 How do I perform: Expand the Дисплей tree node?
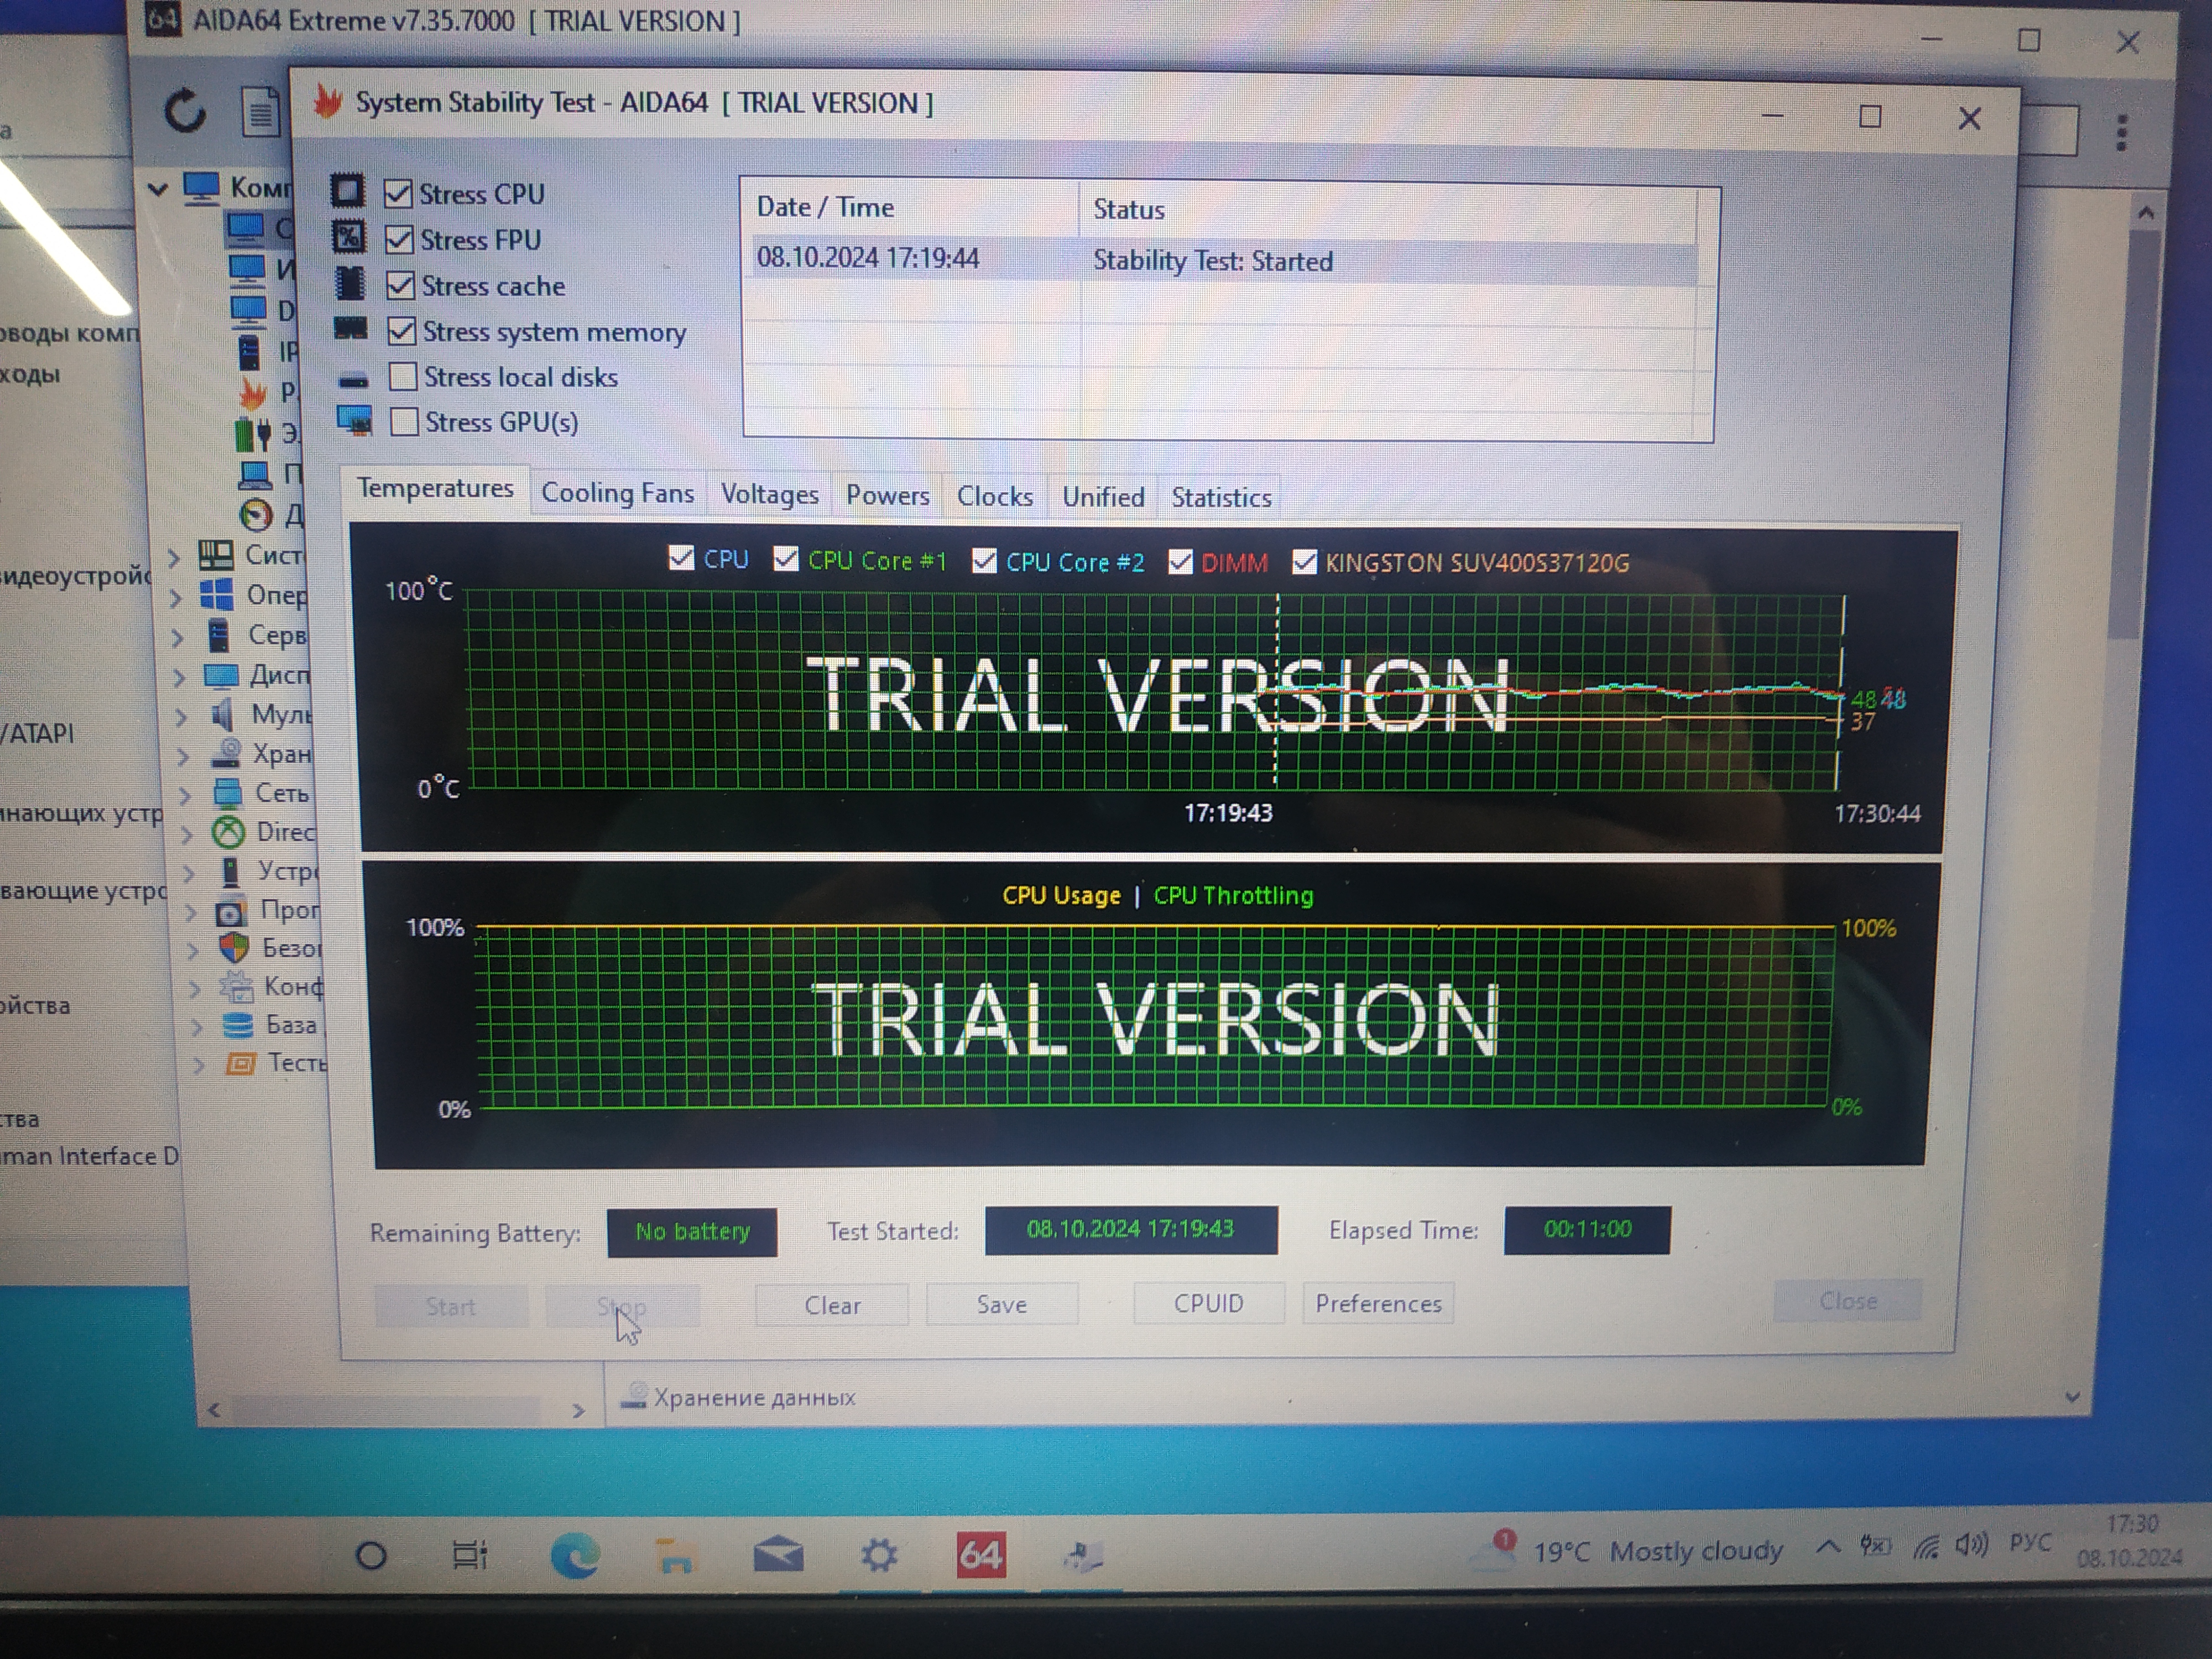tap(181, 677)
